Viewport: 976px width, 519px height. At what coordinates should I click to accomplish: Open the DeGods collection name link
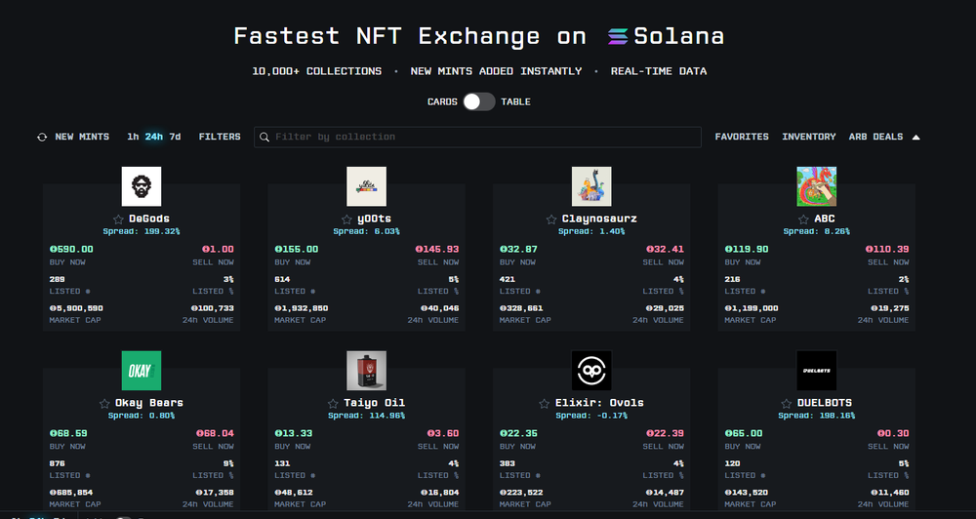148,219
